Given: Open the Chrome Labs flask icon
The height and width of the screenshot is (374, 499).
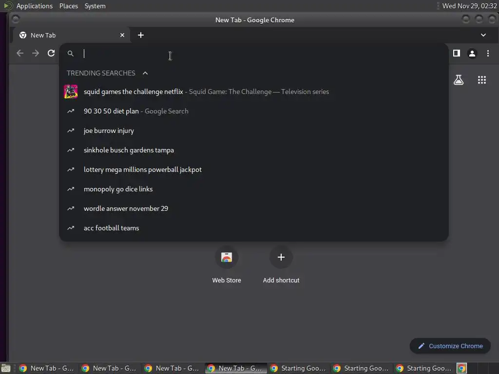Looking at the screenshot, I should pyautogui.click(x=458, y=80).
